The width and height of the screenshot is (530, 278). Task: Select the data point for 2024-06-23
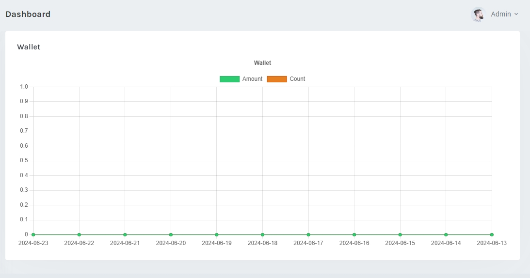(x=33, y=234)
